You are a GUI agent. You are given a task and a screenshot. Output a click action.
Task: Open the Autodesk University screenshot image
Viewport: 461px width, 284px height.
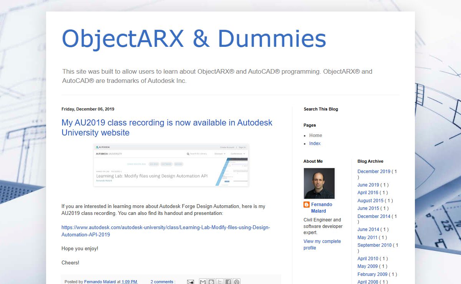(x=171, y=165)
